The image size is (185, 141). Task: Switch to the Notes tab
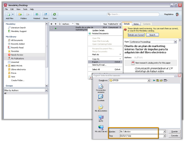(x=136, y=24)
